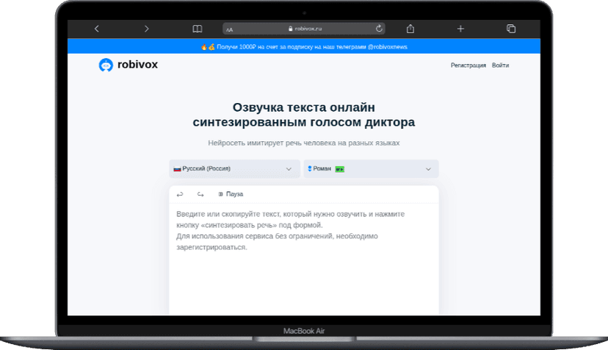Screen dimensions: 608x350
Task: Redo the last text edit
Action: click(200, 194)
